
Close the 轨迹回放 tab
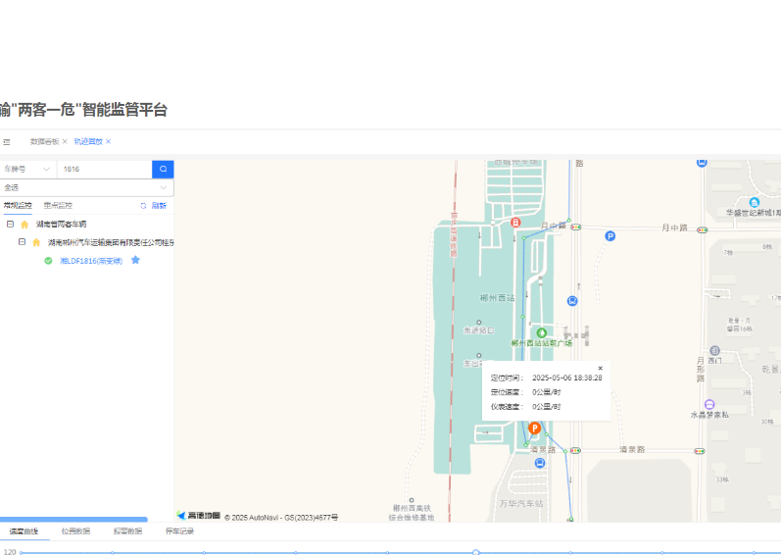click(x=108, y=141)
